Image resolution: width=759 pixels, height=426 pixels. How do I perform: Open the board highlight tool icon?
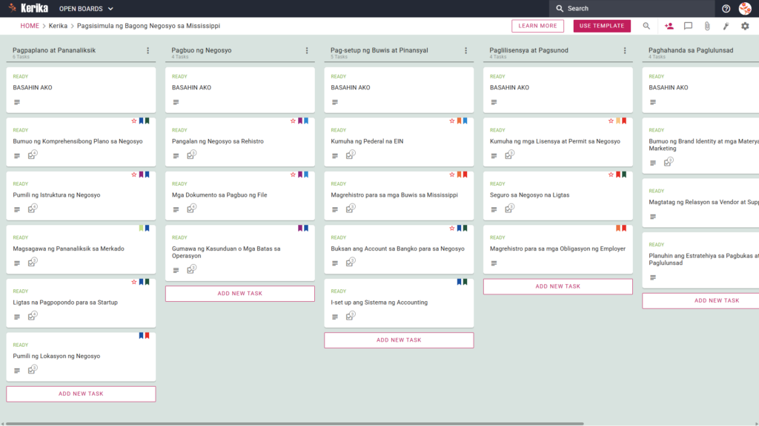point(726,26)
